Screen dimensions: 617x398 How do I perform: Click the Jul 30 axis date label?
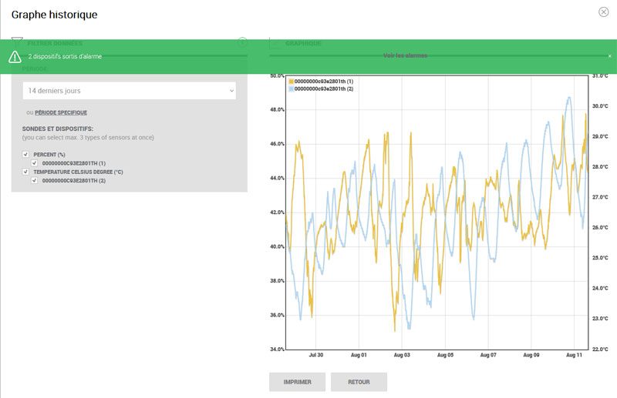[x=316, y=355]
